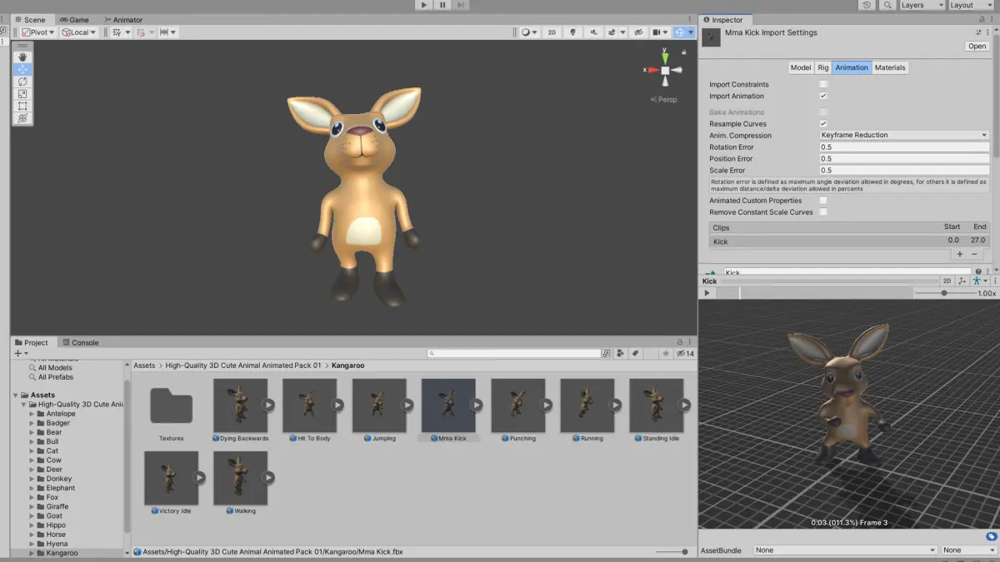Viewport: 1000px width, 562px height.
Task: Open the Materials import tab
Action: coord(890,67)
